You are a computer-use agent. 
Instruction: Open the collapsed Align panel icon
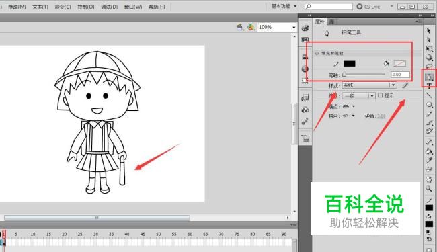point(305,57)
